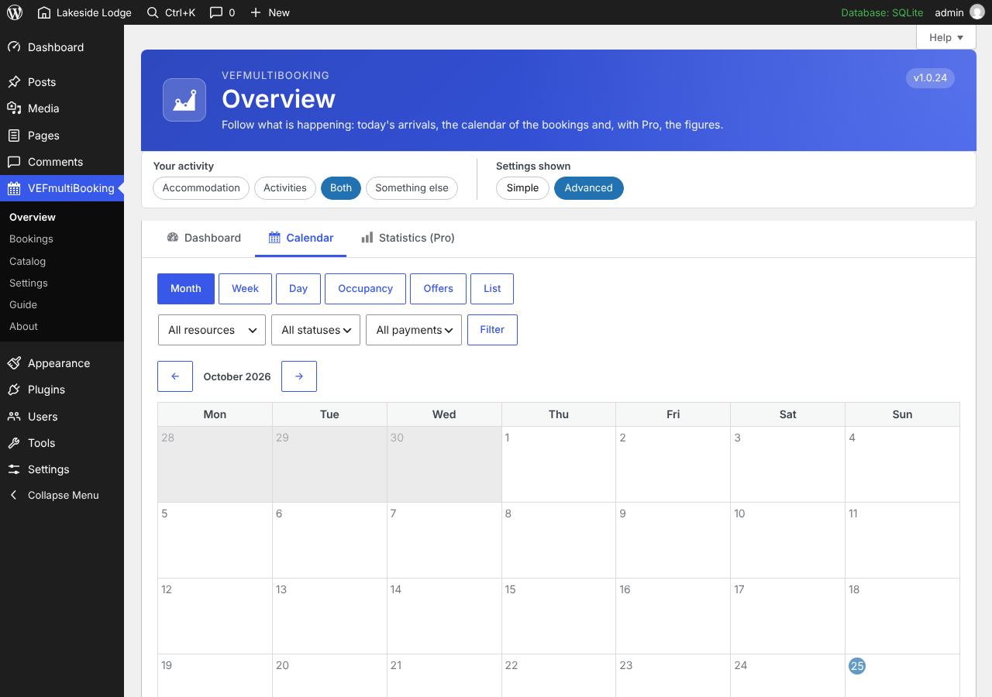Click the Filter button
Screen dimensions: 992x697
point(492,330)
